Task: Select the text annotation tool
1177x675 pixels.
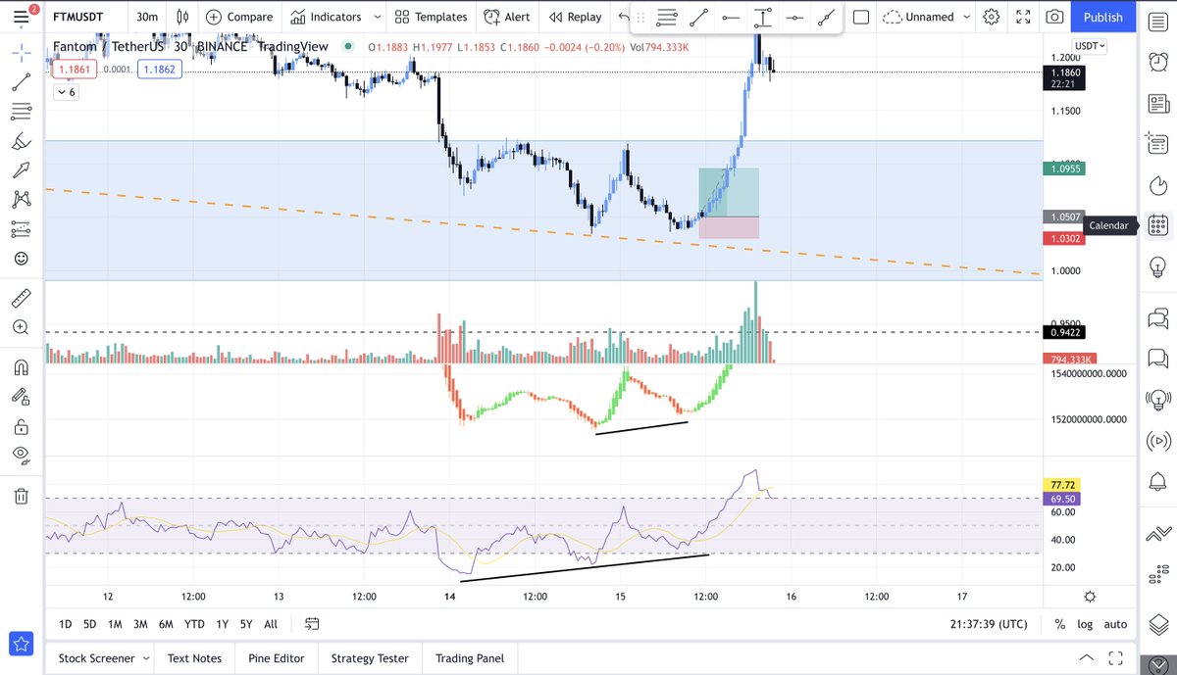Action: [x=21, y=170]
